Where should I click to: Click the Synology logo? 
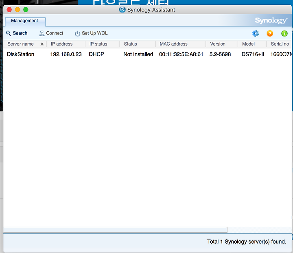271,20
